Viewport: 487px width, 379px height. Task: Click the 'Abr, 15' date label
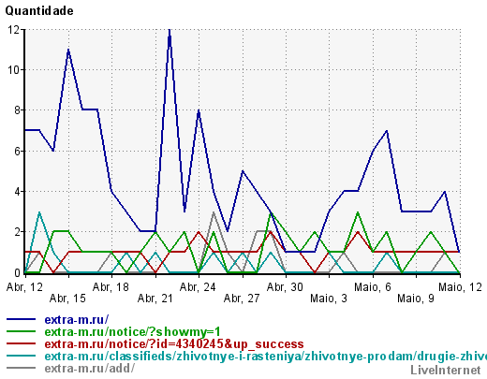tap(67, 299)
